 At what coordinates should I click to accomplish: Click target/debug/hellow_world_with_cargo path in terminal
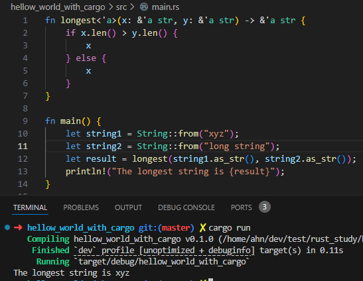[162, 262]
